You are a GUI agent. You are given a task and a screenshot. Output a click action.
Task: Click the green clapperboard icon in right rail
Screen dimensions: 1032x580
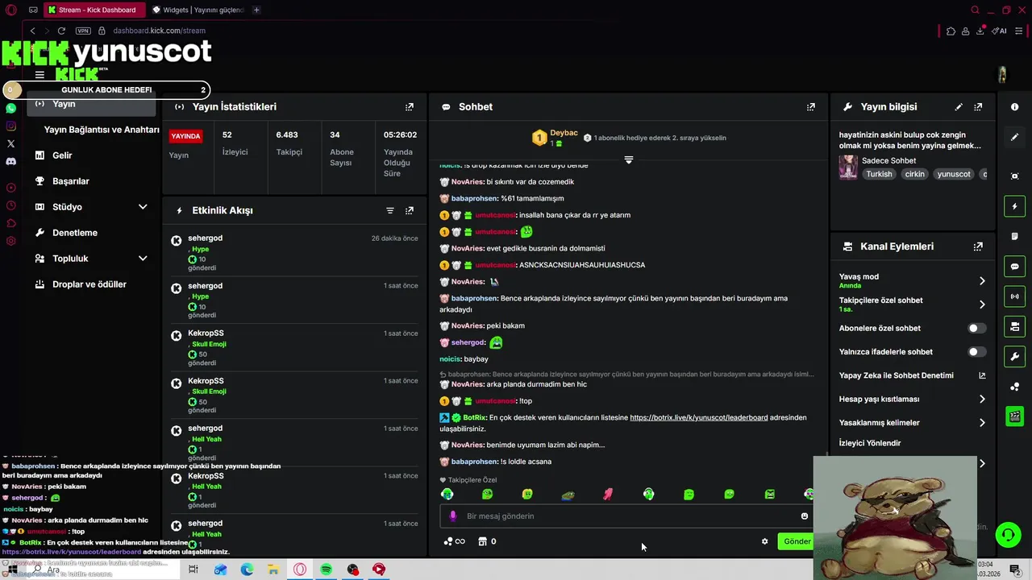[1015, 416]
